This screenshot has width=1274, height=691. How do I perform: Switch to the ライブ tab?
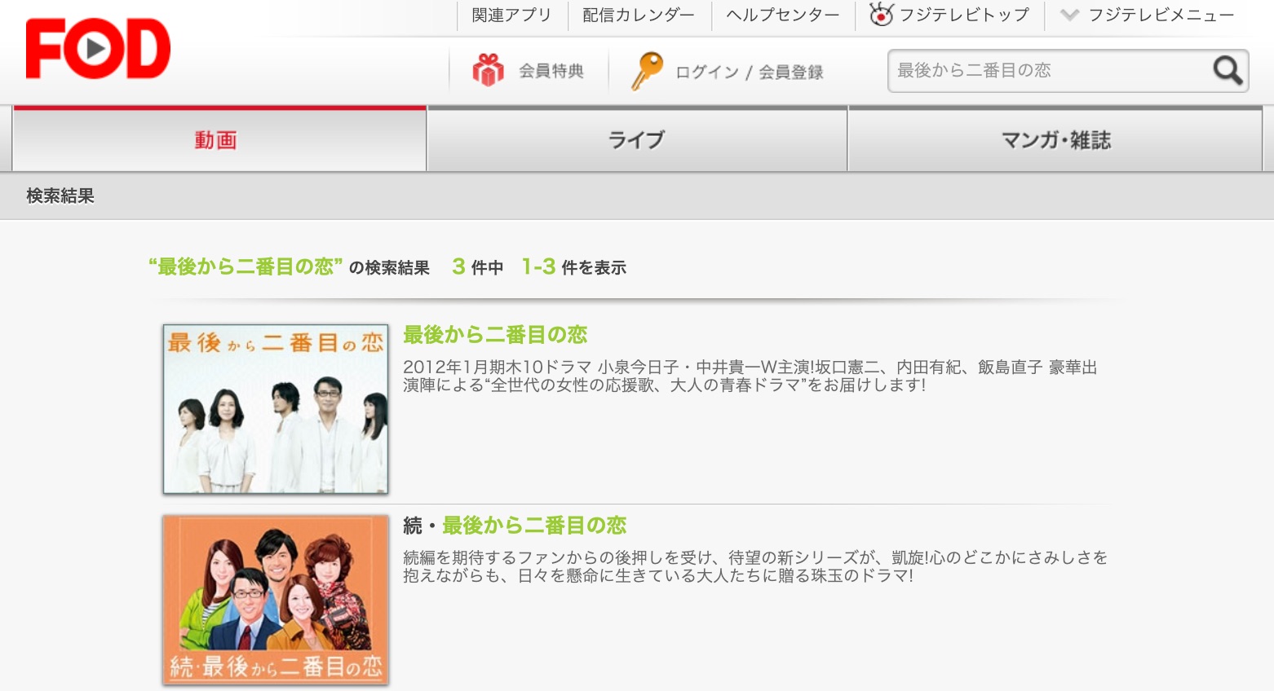click(x=636, y=140)
